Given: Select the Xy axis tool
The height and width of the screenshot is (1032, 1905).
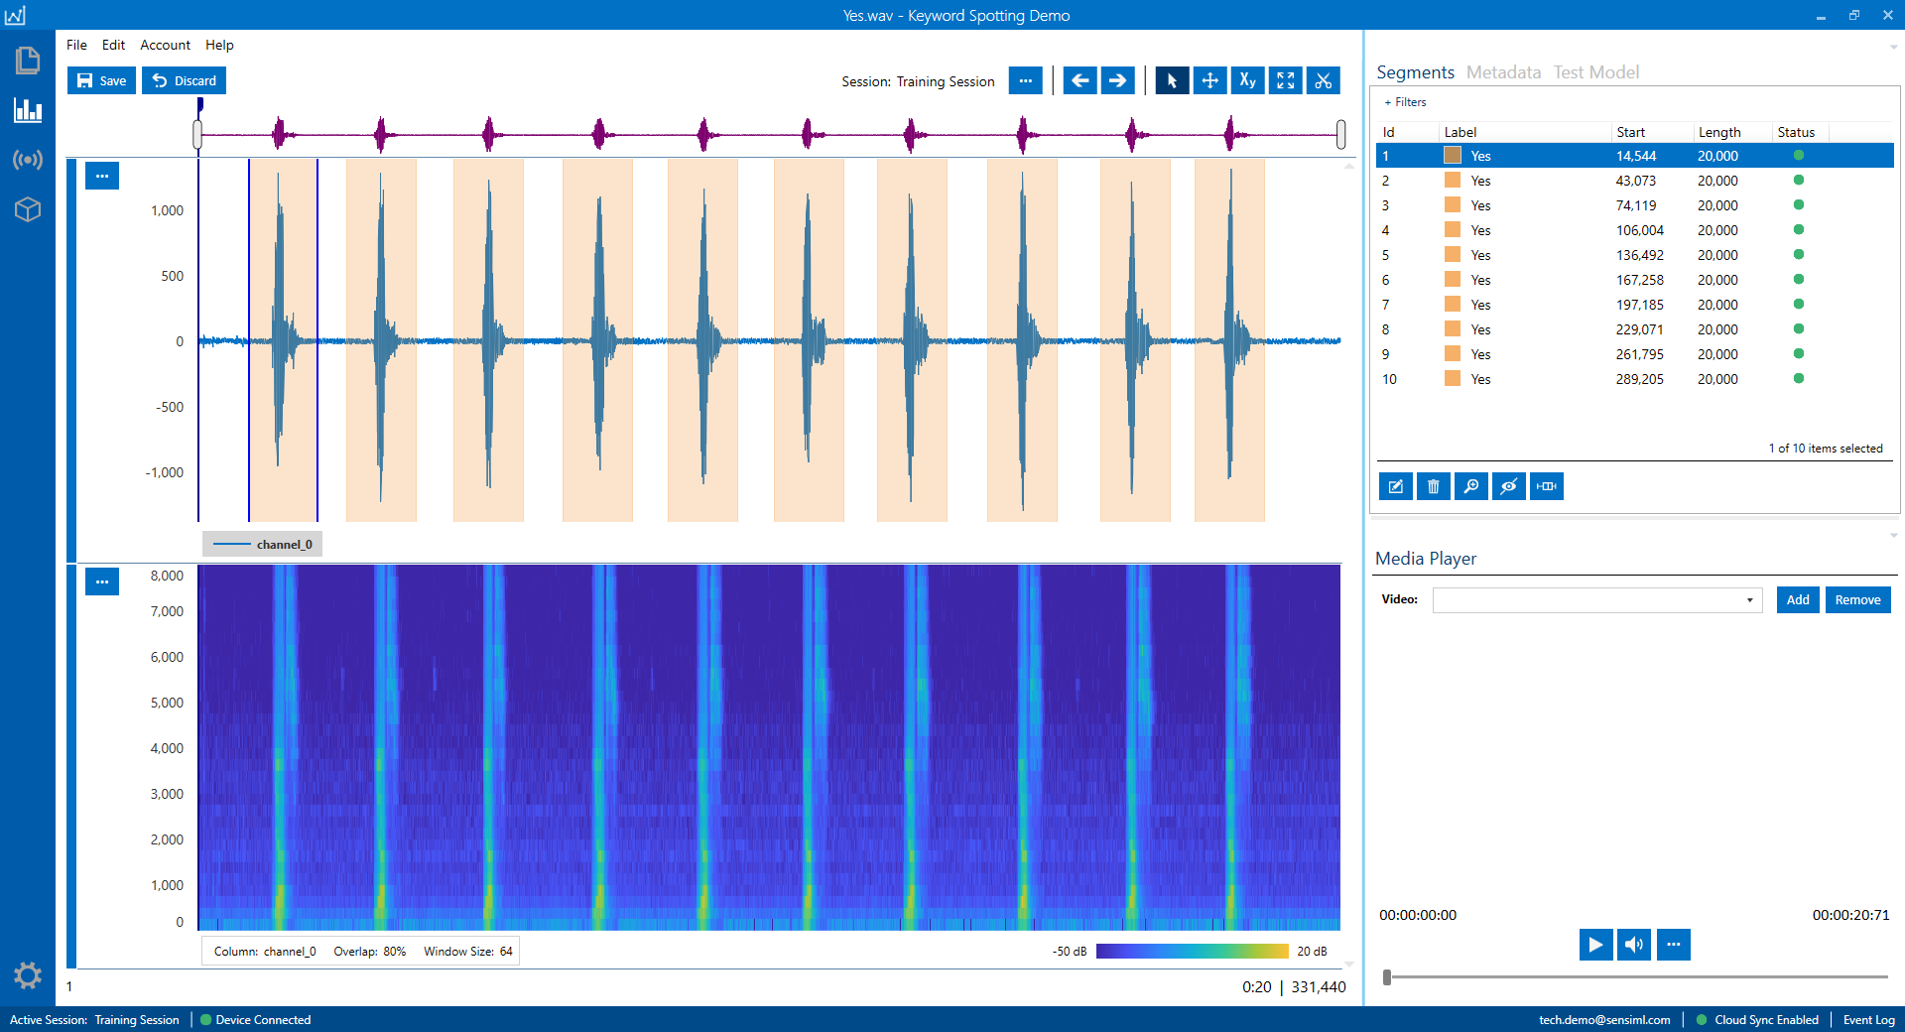Looking at the screenshot, I should [1247, 81].
